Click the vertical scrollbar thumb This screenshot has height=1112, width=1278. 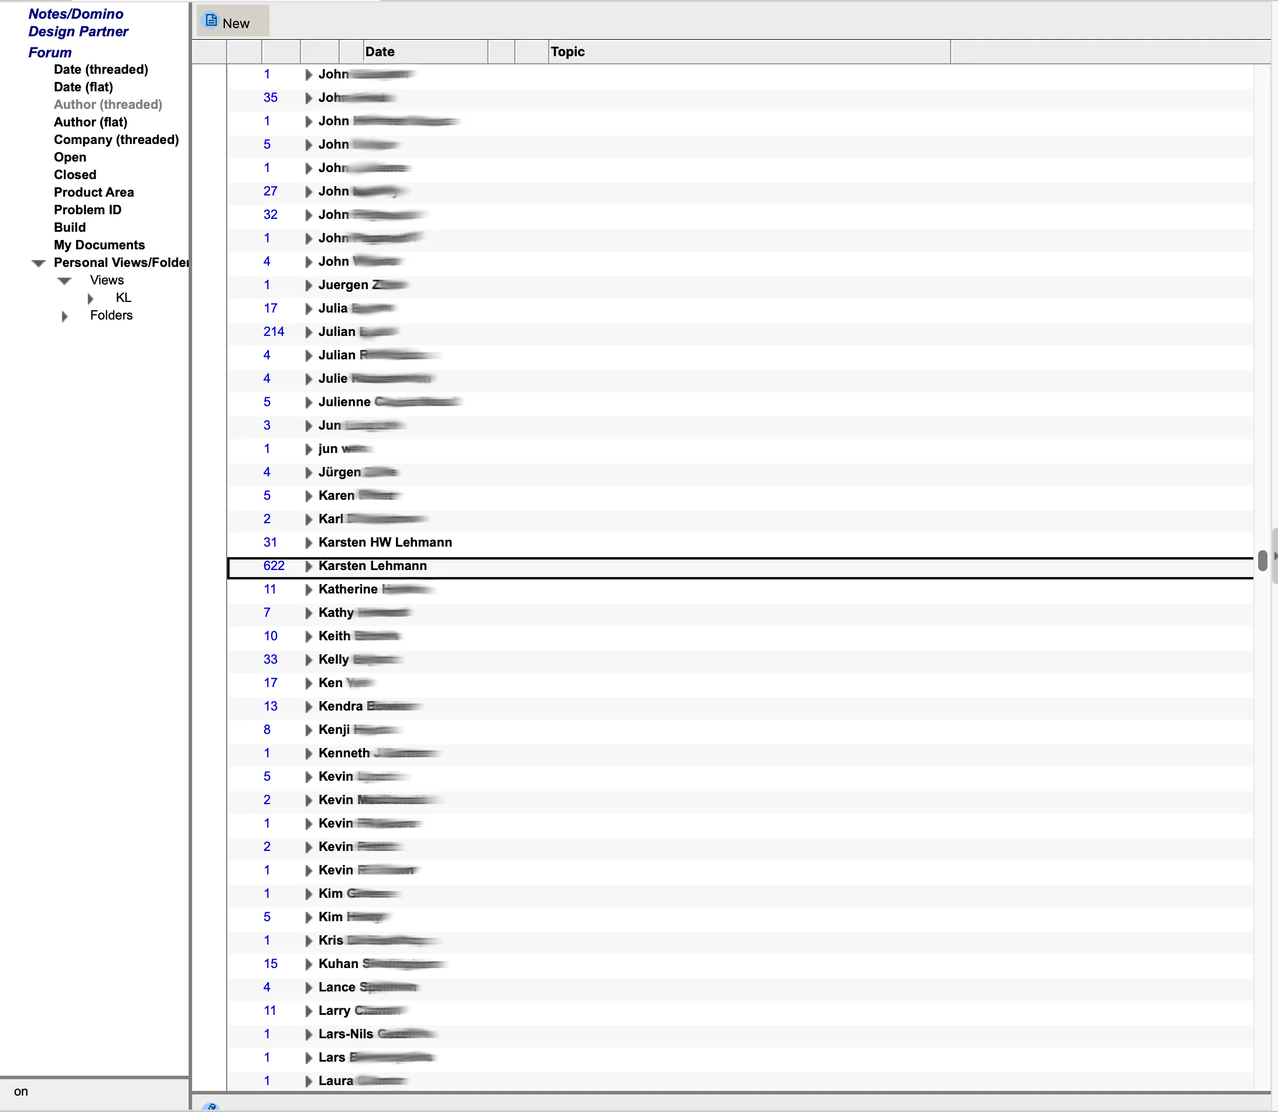coord(1262,560)
